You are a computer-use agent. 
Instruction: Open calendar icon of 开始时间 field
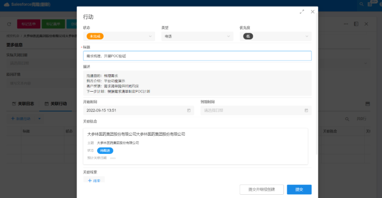tap(189, 110)
